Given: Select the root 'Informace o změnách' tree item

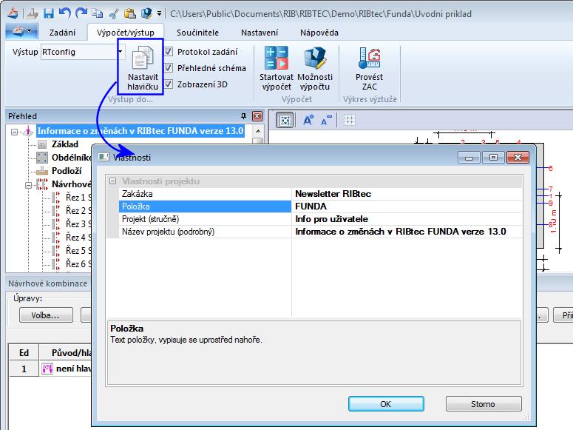Looking at the screenshot, I should (140, 131).
